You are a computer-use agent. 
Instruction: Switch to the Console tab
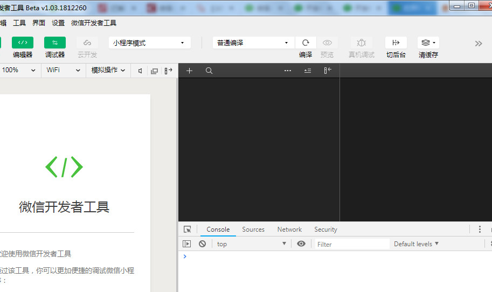click(x=218, y=230)
